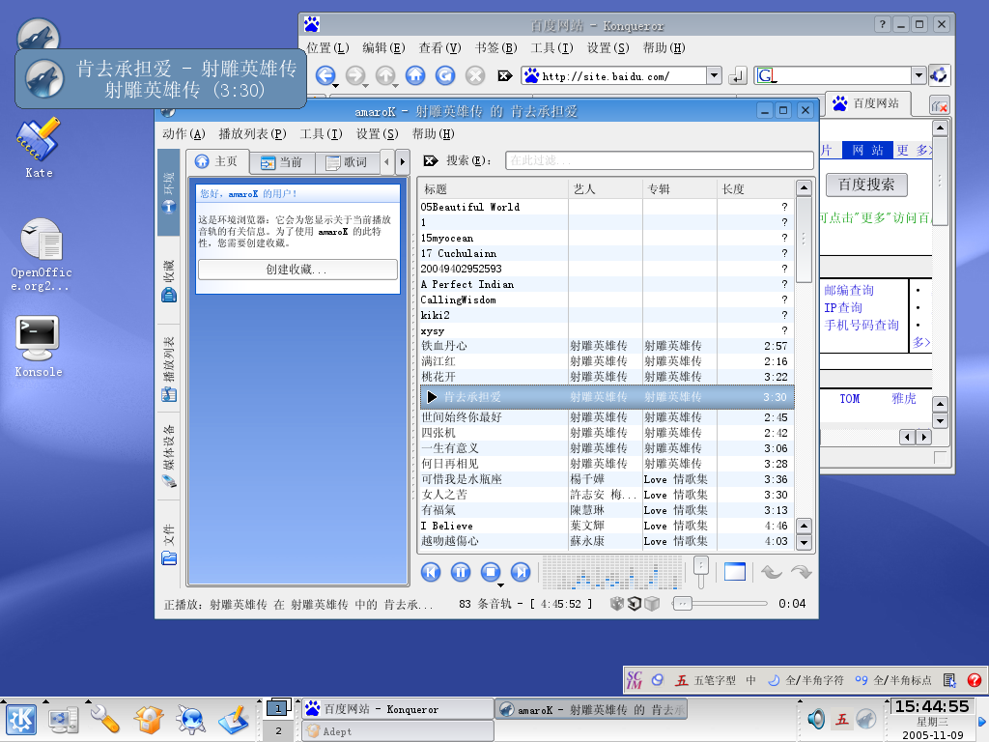
Task: Select track 05Beautiful World
Action: click(x=606, y=207)
